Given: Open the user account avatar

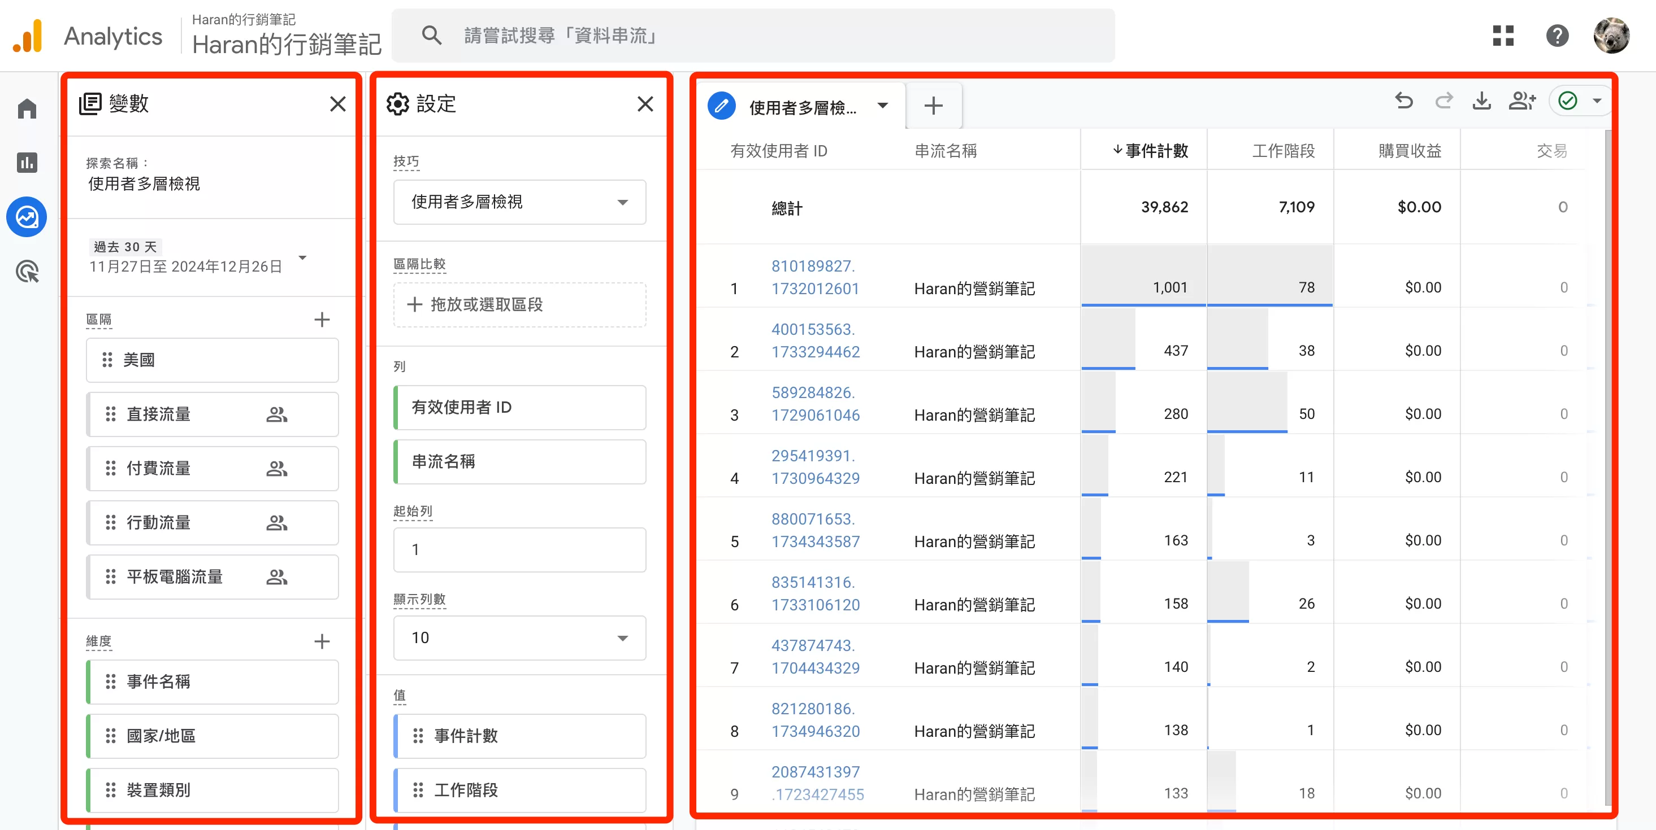Looking at the screenshot, I should 1612,36.
